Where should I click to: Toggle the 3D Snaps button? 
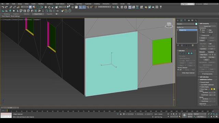[80, 7]
